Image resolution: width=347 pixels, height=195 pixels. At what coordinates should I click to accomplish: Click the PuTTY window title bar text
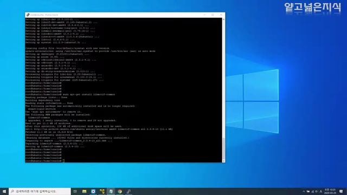click(x=44, y=15)
